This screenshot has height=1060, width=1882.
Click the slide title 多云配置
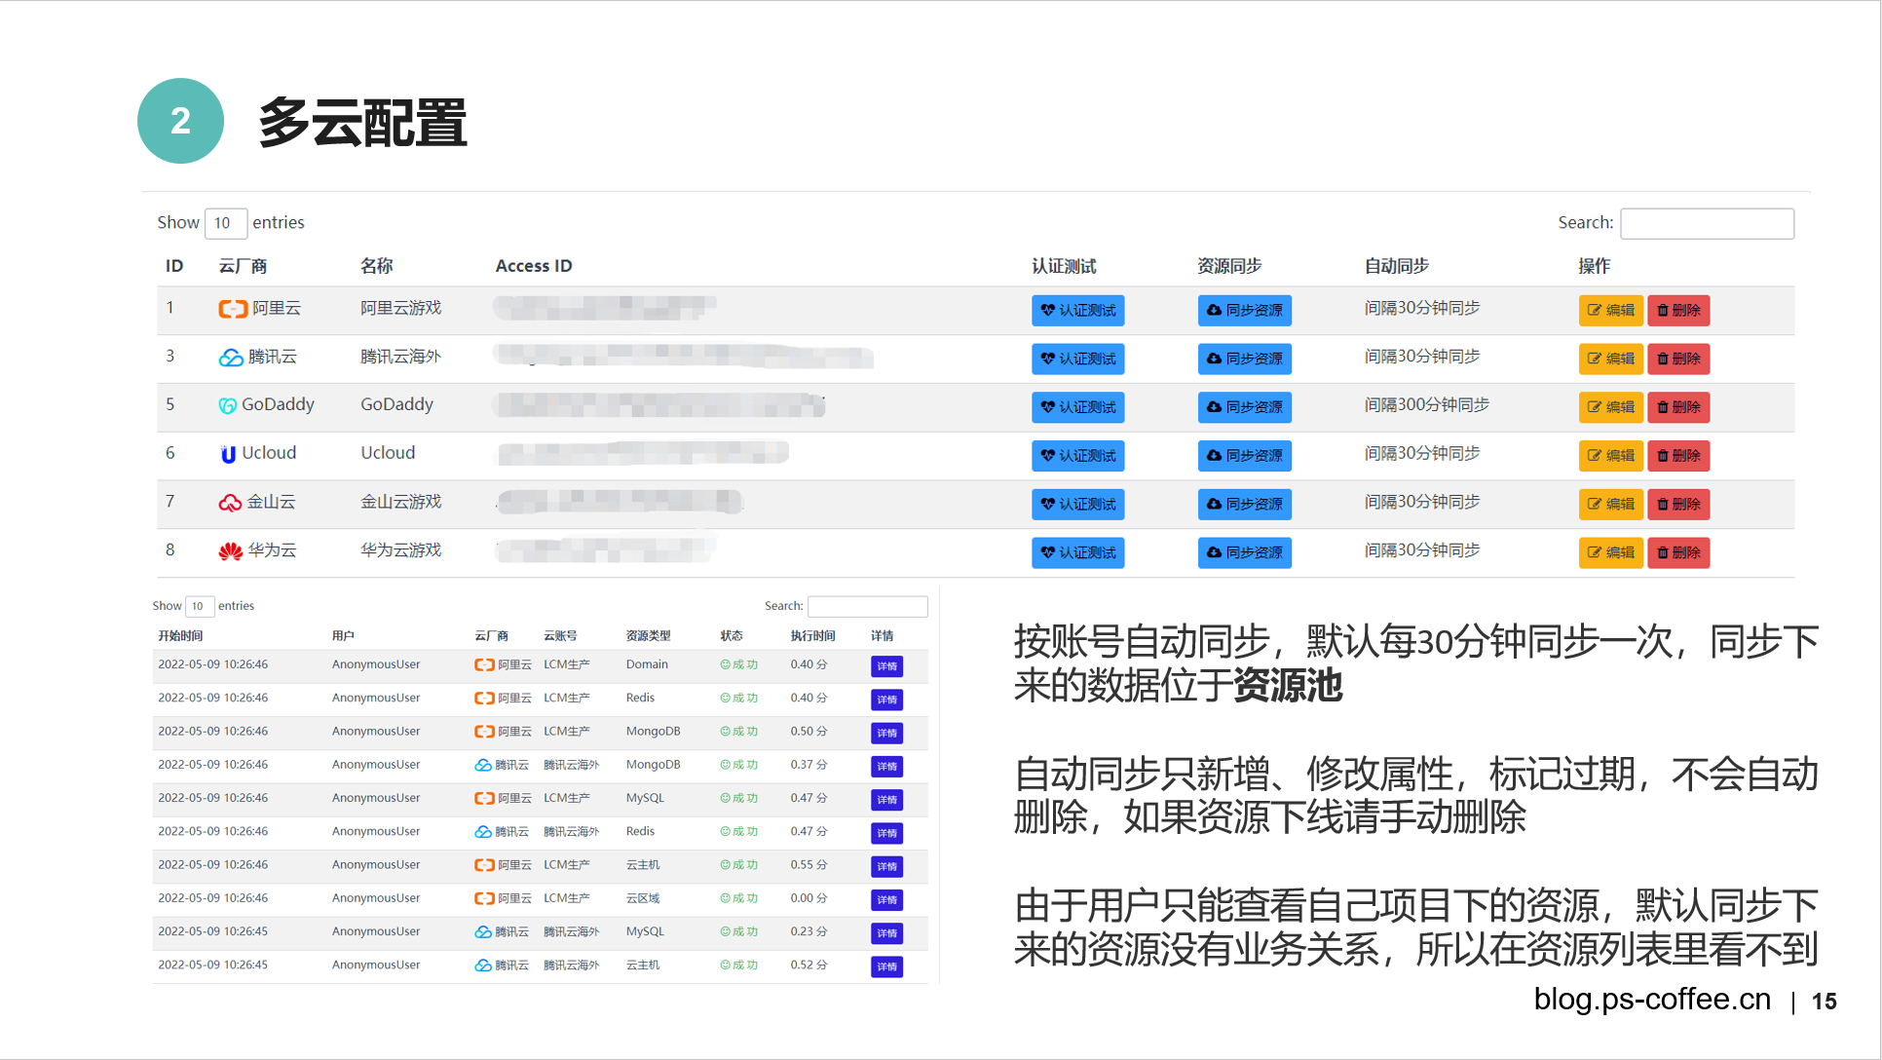(x=362, y=122)
